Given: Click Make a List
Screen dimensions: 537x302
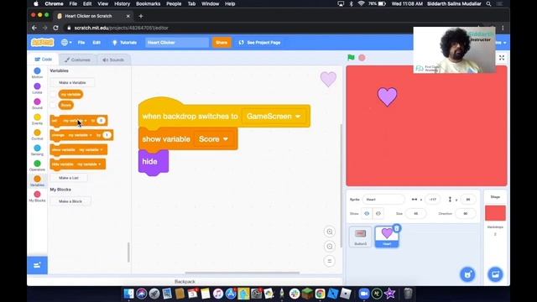Looking at the screenshot, I should [69, 178].
